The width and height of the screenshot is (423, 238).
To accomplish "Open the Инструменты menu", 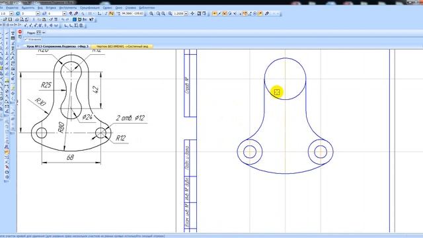I will click(68, 8).
